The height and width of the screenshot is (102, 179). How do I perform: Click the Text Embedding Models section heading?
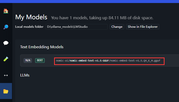click(42, 47)
